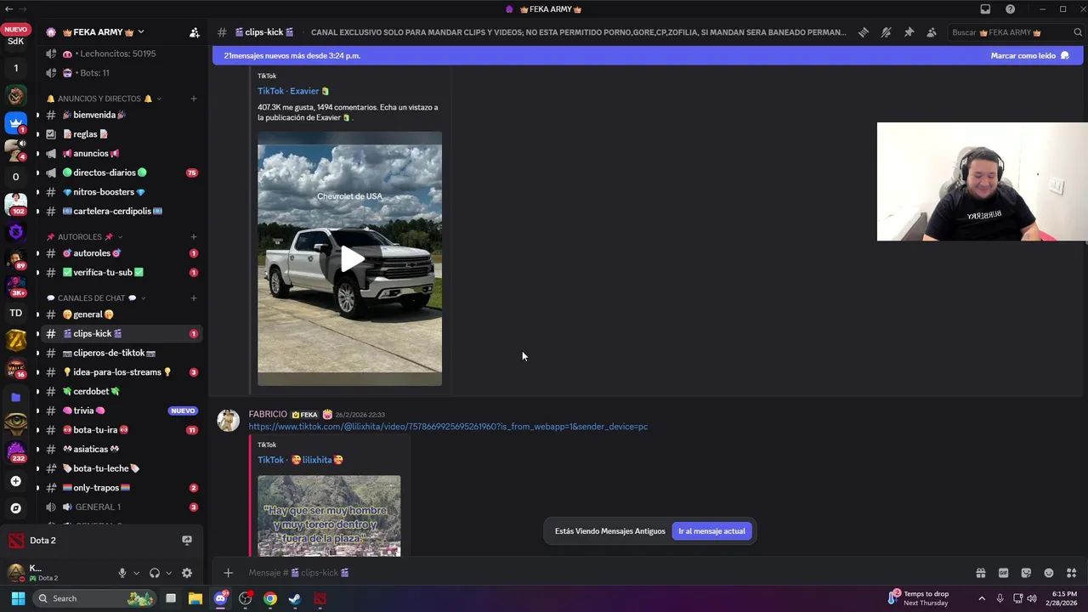
Task: Add channel to ANUNCIOS Y DIRECTOS category
Action: 194,99
